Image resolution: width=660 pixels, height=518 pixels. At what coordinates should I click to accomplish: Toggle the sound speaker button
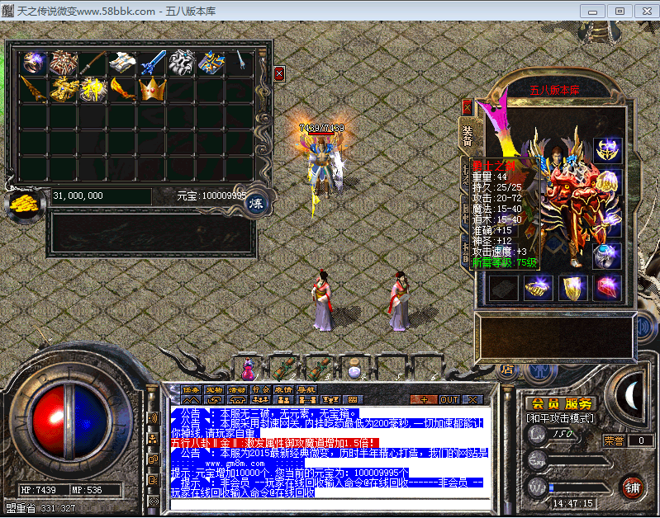pyautogui.click(x=648, y=326)
